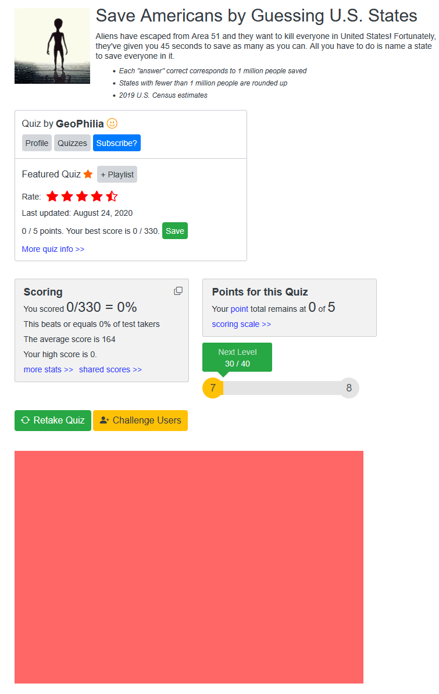Rate the quiz five stars
This screenshot has height=694, width=439.
[x=112, y=196]
